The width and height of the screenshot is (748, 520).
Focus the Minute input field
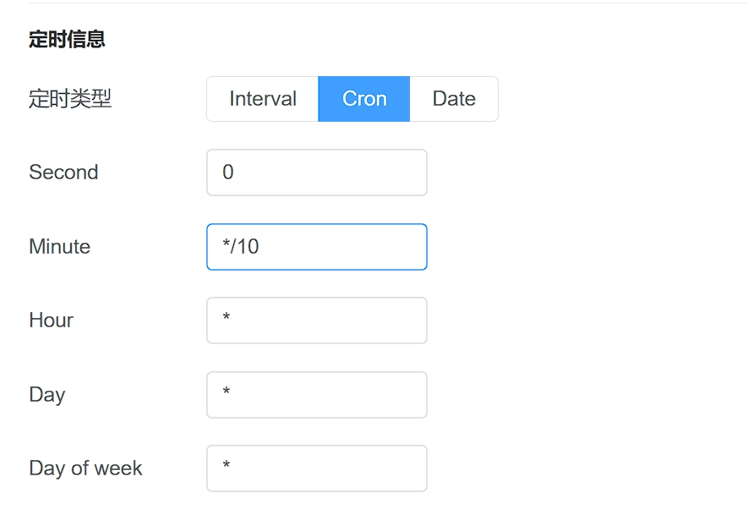point(317,247)
